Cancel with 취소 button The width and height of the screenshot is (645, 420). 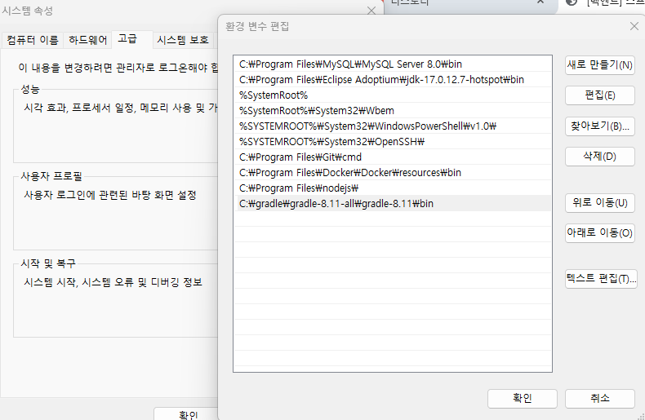click(x=600, y=398)
